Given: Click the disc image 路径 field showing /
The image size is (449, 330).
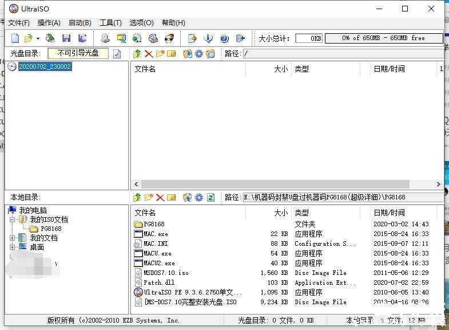Looking at the screenshot, I should tap(343, 54).
